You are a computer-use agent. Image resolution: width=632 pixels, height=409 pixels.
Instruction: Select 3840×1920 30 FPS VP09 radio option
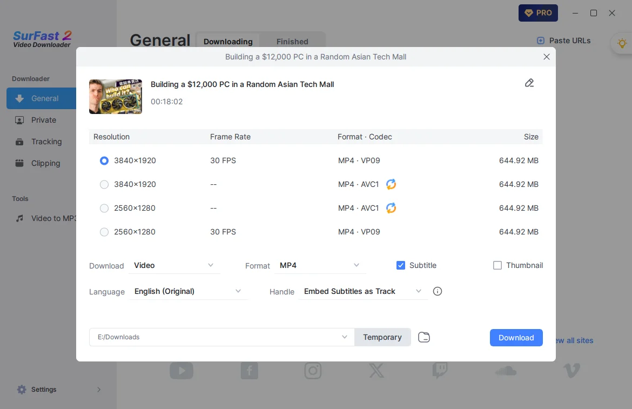(x=104, y=160)
